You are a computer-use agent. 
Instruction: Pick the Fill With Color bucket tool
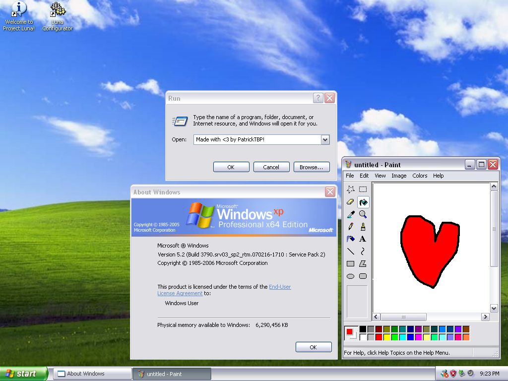[363, 202]
